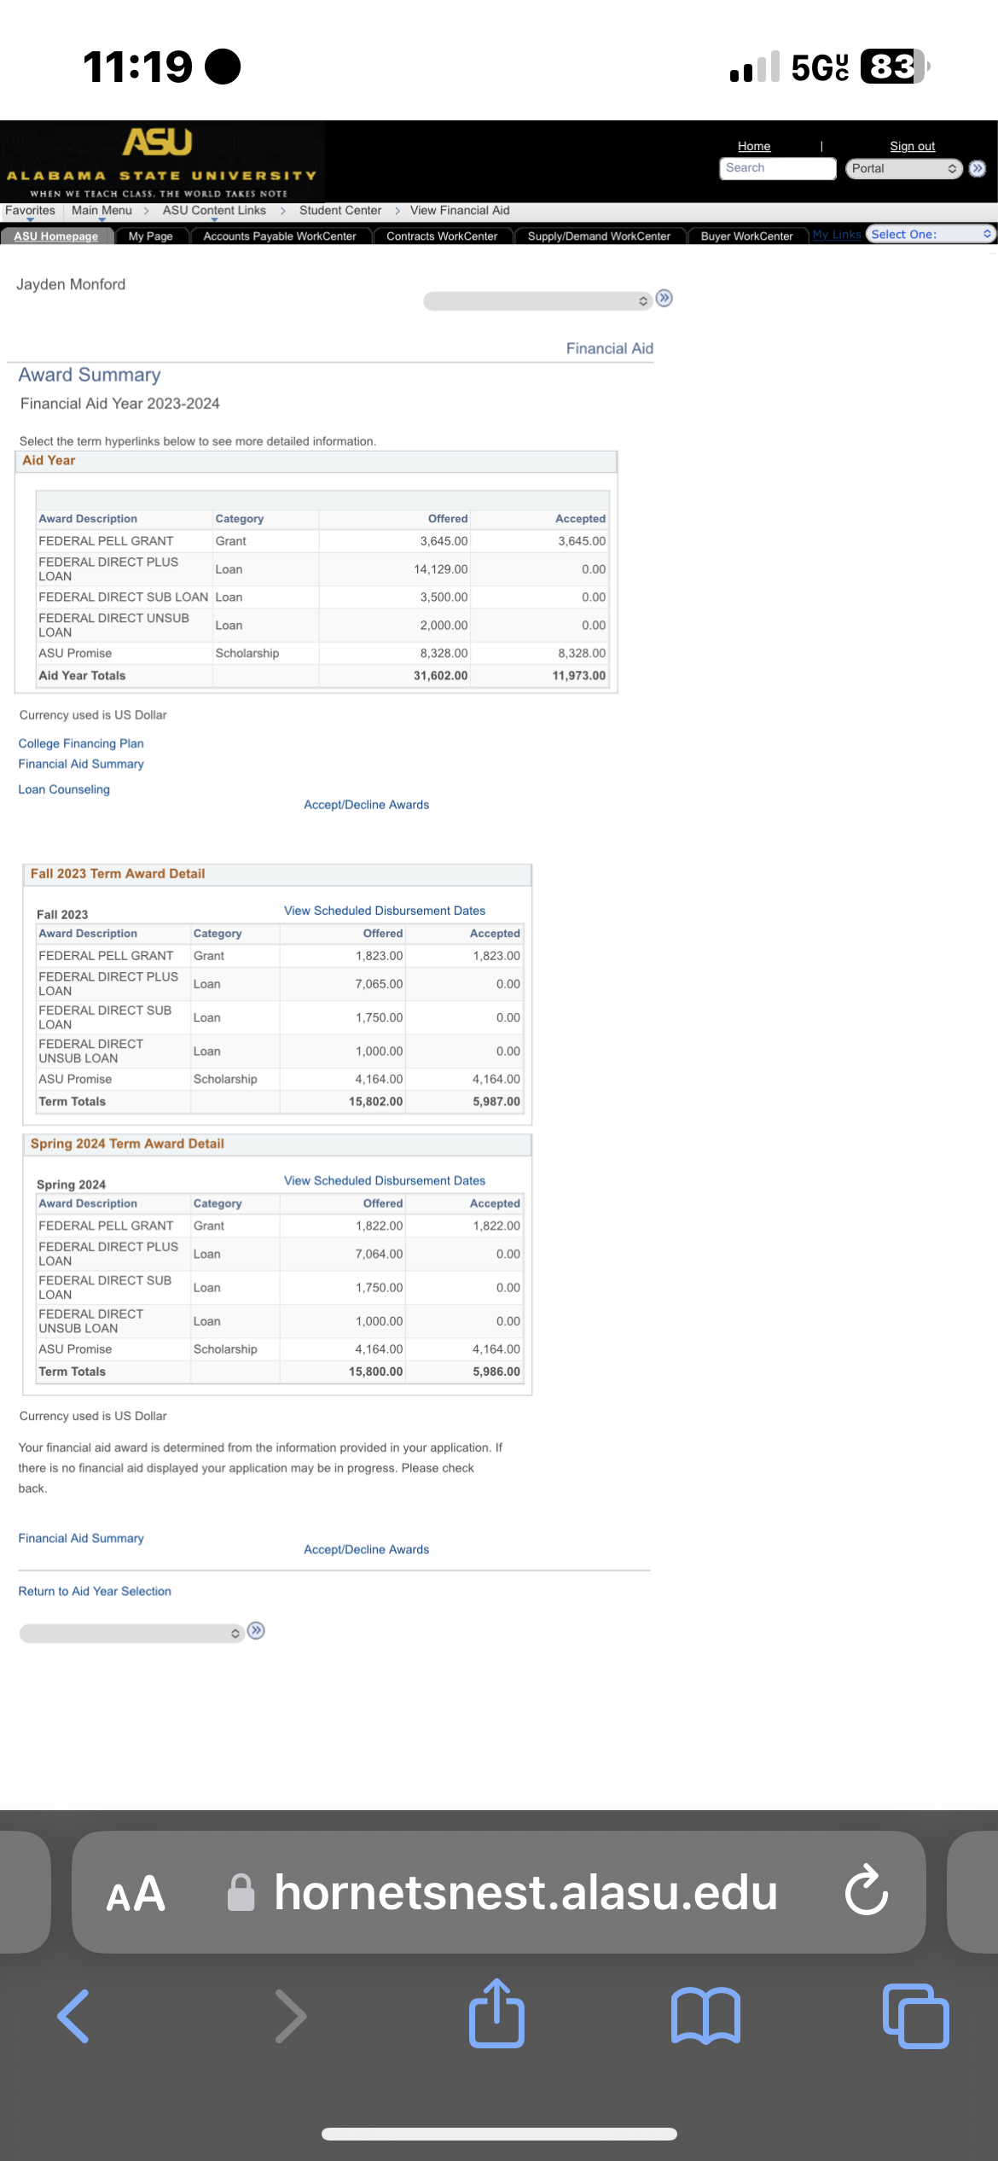Image resolution: width=998 pixels, height=2161 pixels.
Task: Click 14,129.00 Direct Plus Loan offered amount
Action: coord(440,569)
